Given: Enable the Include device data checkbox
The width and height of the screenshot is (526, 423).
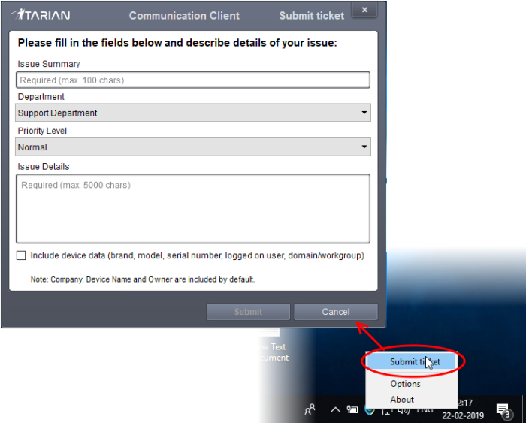Looking at the screenshot, I should click(21, 255).
